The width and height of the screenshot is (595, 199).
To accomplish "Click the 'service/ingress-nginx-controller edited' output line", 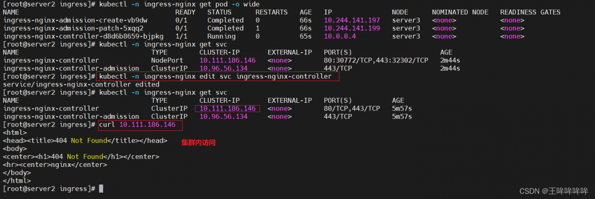I will coord(81,85).
